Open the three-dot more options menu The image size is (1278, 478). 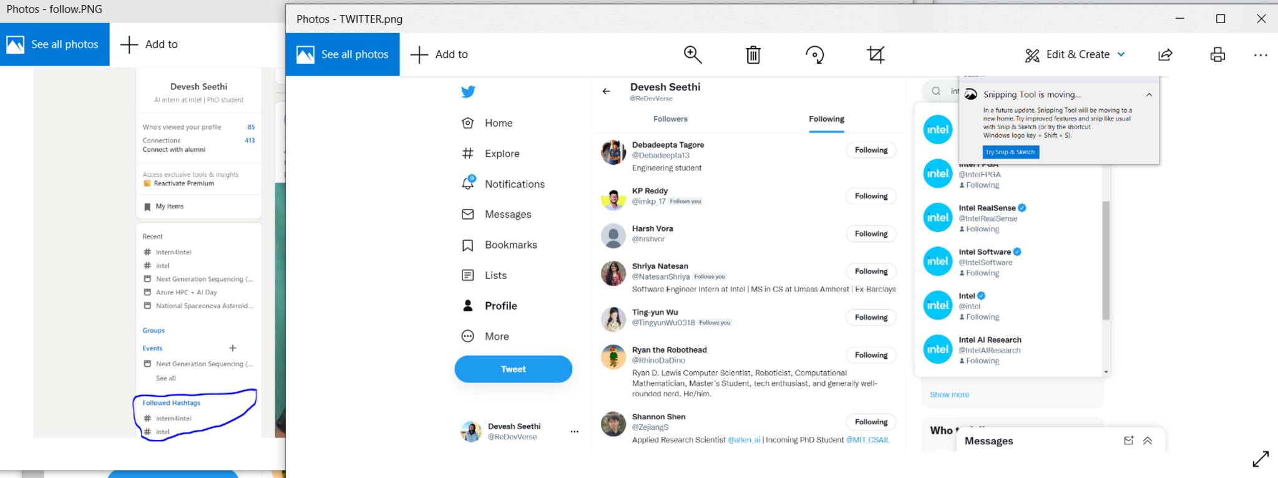tap(1261, 55)
